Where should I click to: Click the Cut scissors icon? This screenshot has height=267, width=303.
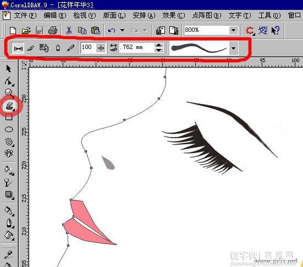point(69,31)
